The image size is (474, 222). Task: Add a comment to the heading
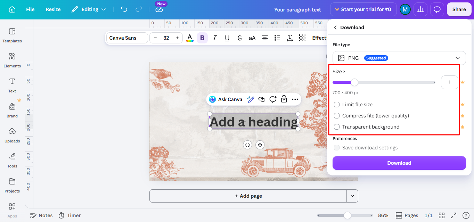coord(273,99)
